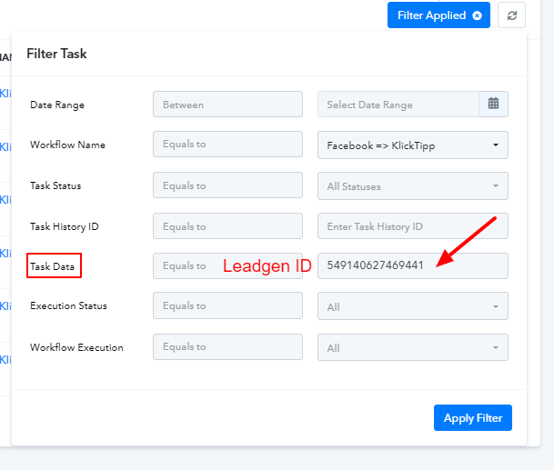The image size is (554, 470).
Task: Click the Apply Filter button
Action: (x=473, y=418)
